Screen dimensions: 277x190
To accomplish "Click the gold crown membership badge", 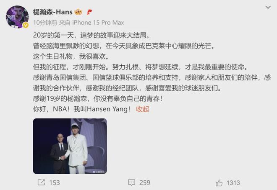I will [x=78, y=12].
